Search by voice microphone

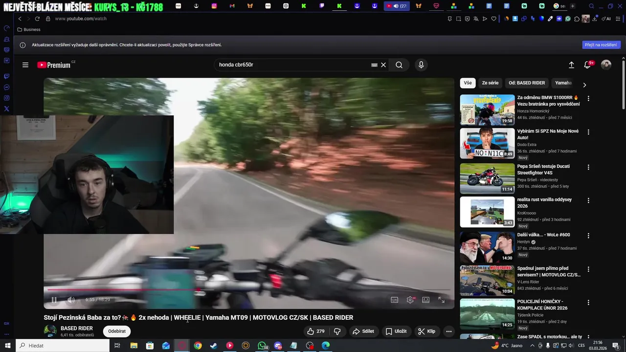coord(421,65)
